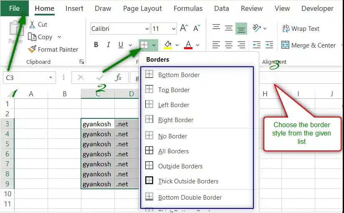
Task: Click Decrease Indent icon
Action: pyautogui.click(x=256, y=45)
